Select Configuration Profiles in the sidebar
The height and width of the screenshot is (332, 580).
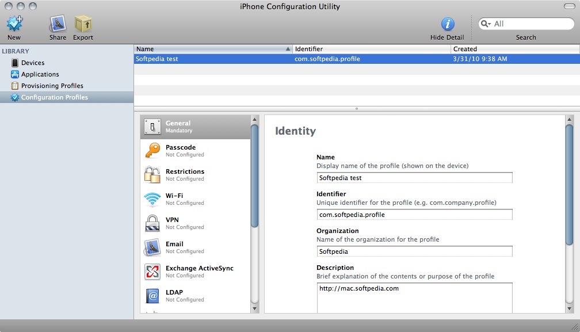coord(67,97)
